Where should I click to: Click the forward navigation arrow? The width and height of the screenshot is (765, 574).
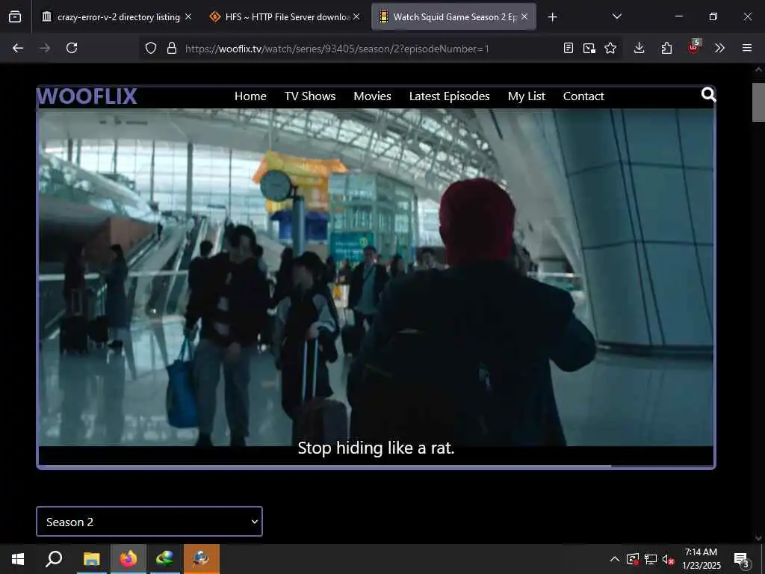tap(44, 48)
